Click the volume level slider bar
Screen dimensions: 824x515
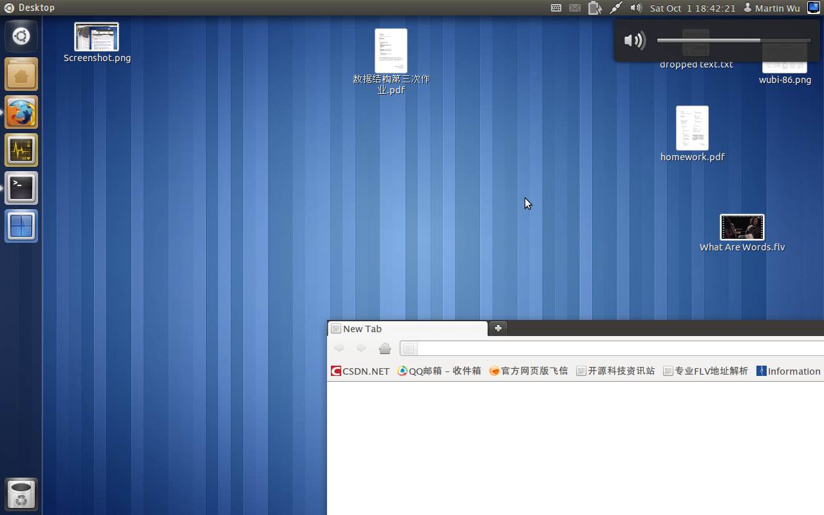point(733,41)
